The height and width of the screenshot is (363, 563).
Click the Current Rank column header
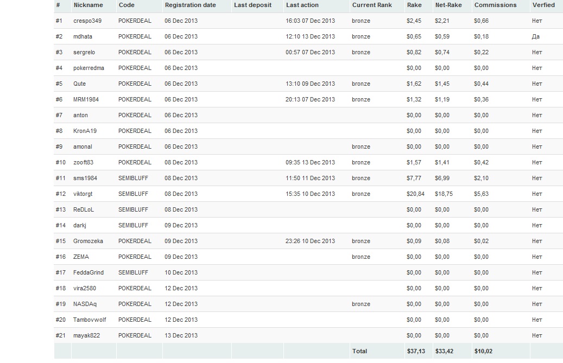[372, 5]
